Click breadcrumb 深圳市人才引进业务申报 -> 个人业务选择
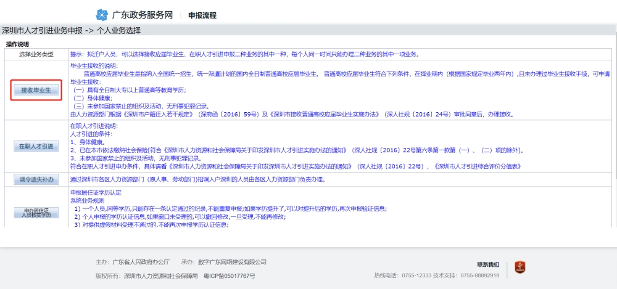 [71, 30]
